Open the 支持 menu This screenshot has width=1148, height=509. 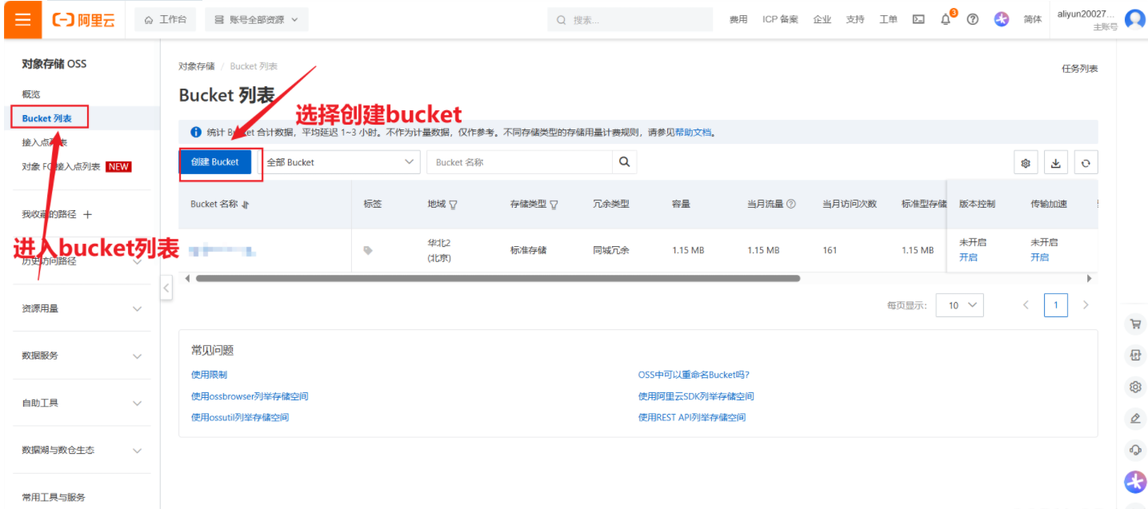(x=855, y=19)
